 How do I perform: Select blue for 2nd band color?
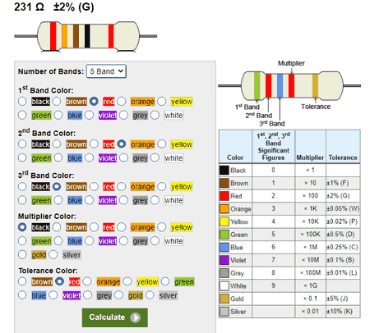point(58,157)
